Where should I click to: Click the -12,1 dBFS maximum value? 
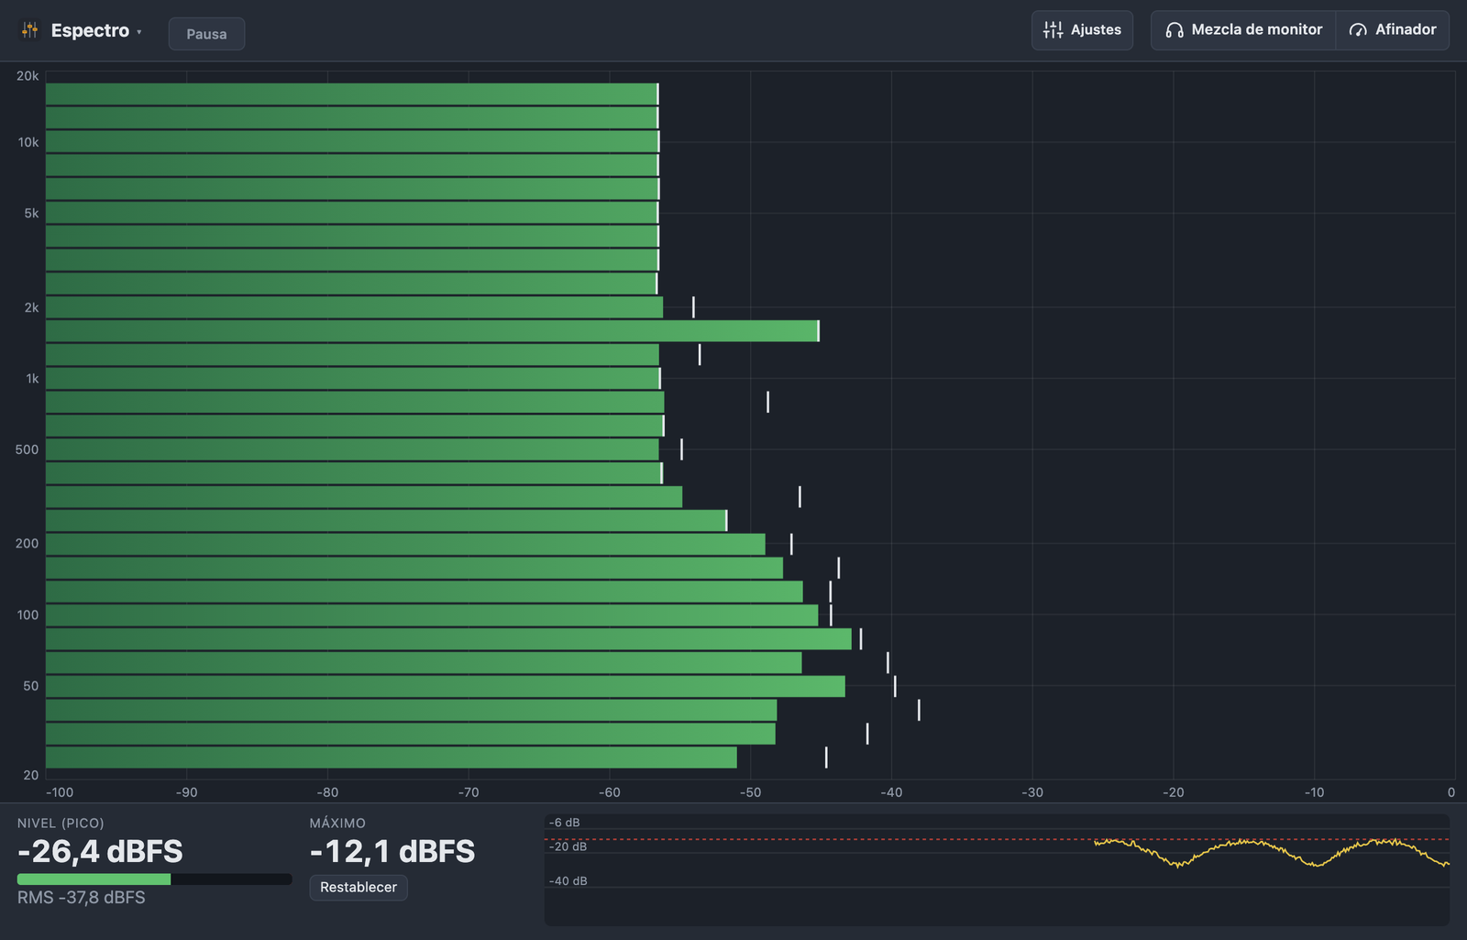click(x=392, y=851)
